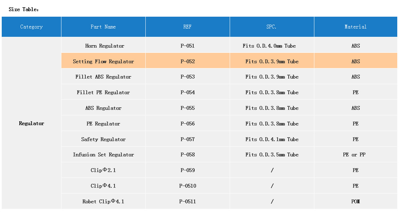
Task: Click the SPC. column header
Action: pyautogui.click(x=272, y=27)
